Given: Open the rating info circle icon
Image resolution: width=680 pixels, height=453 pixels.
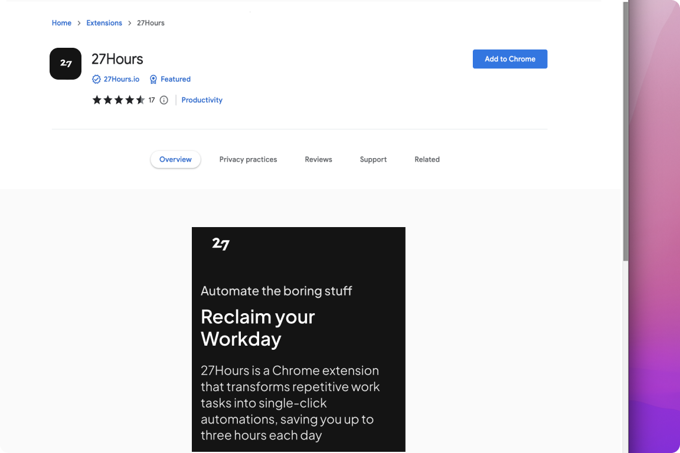Looking at the screenshot, I should pyautogui.click(x=164, y=100).
